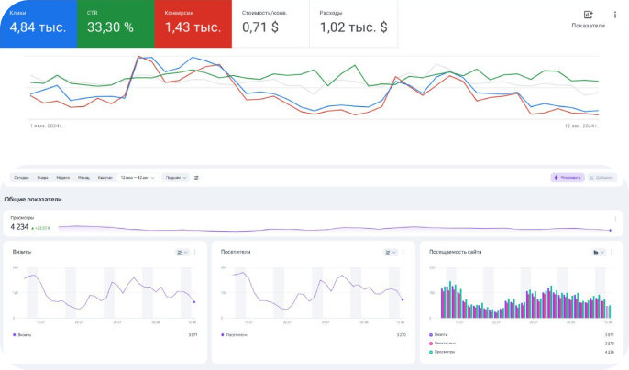Toggle the blue Клики metric tile

40,23
